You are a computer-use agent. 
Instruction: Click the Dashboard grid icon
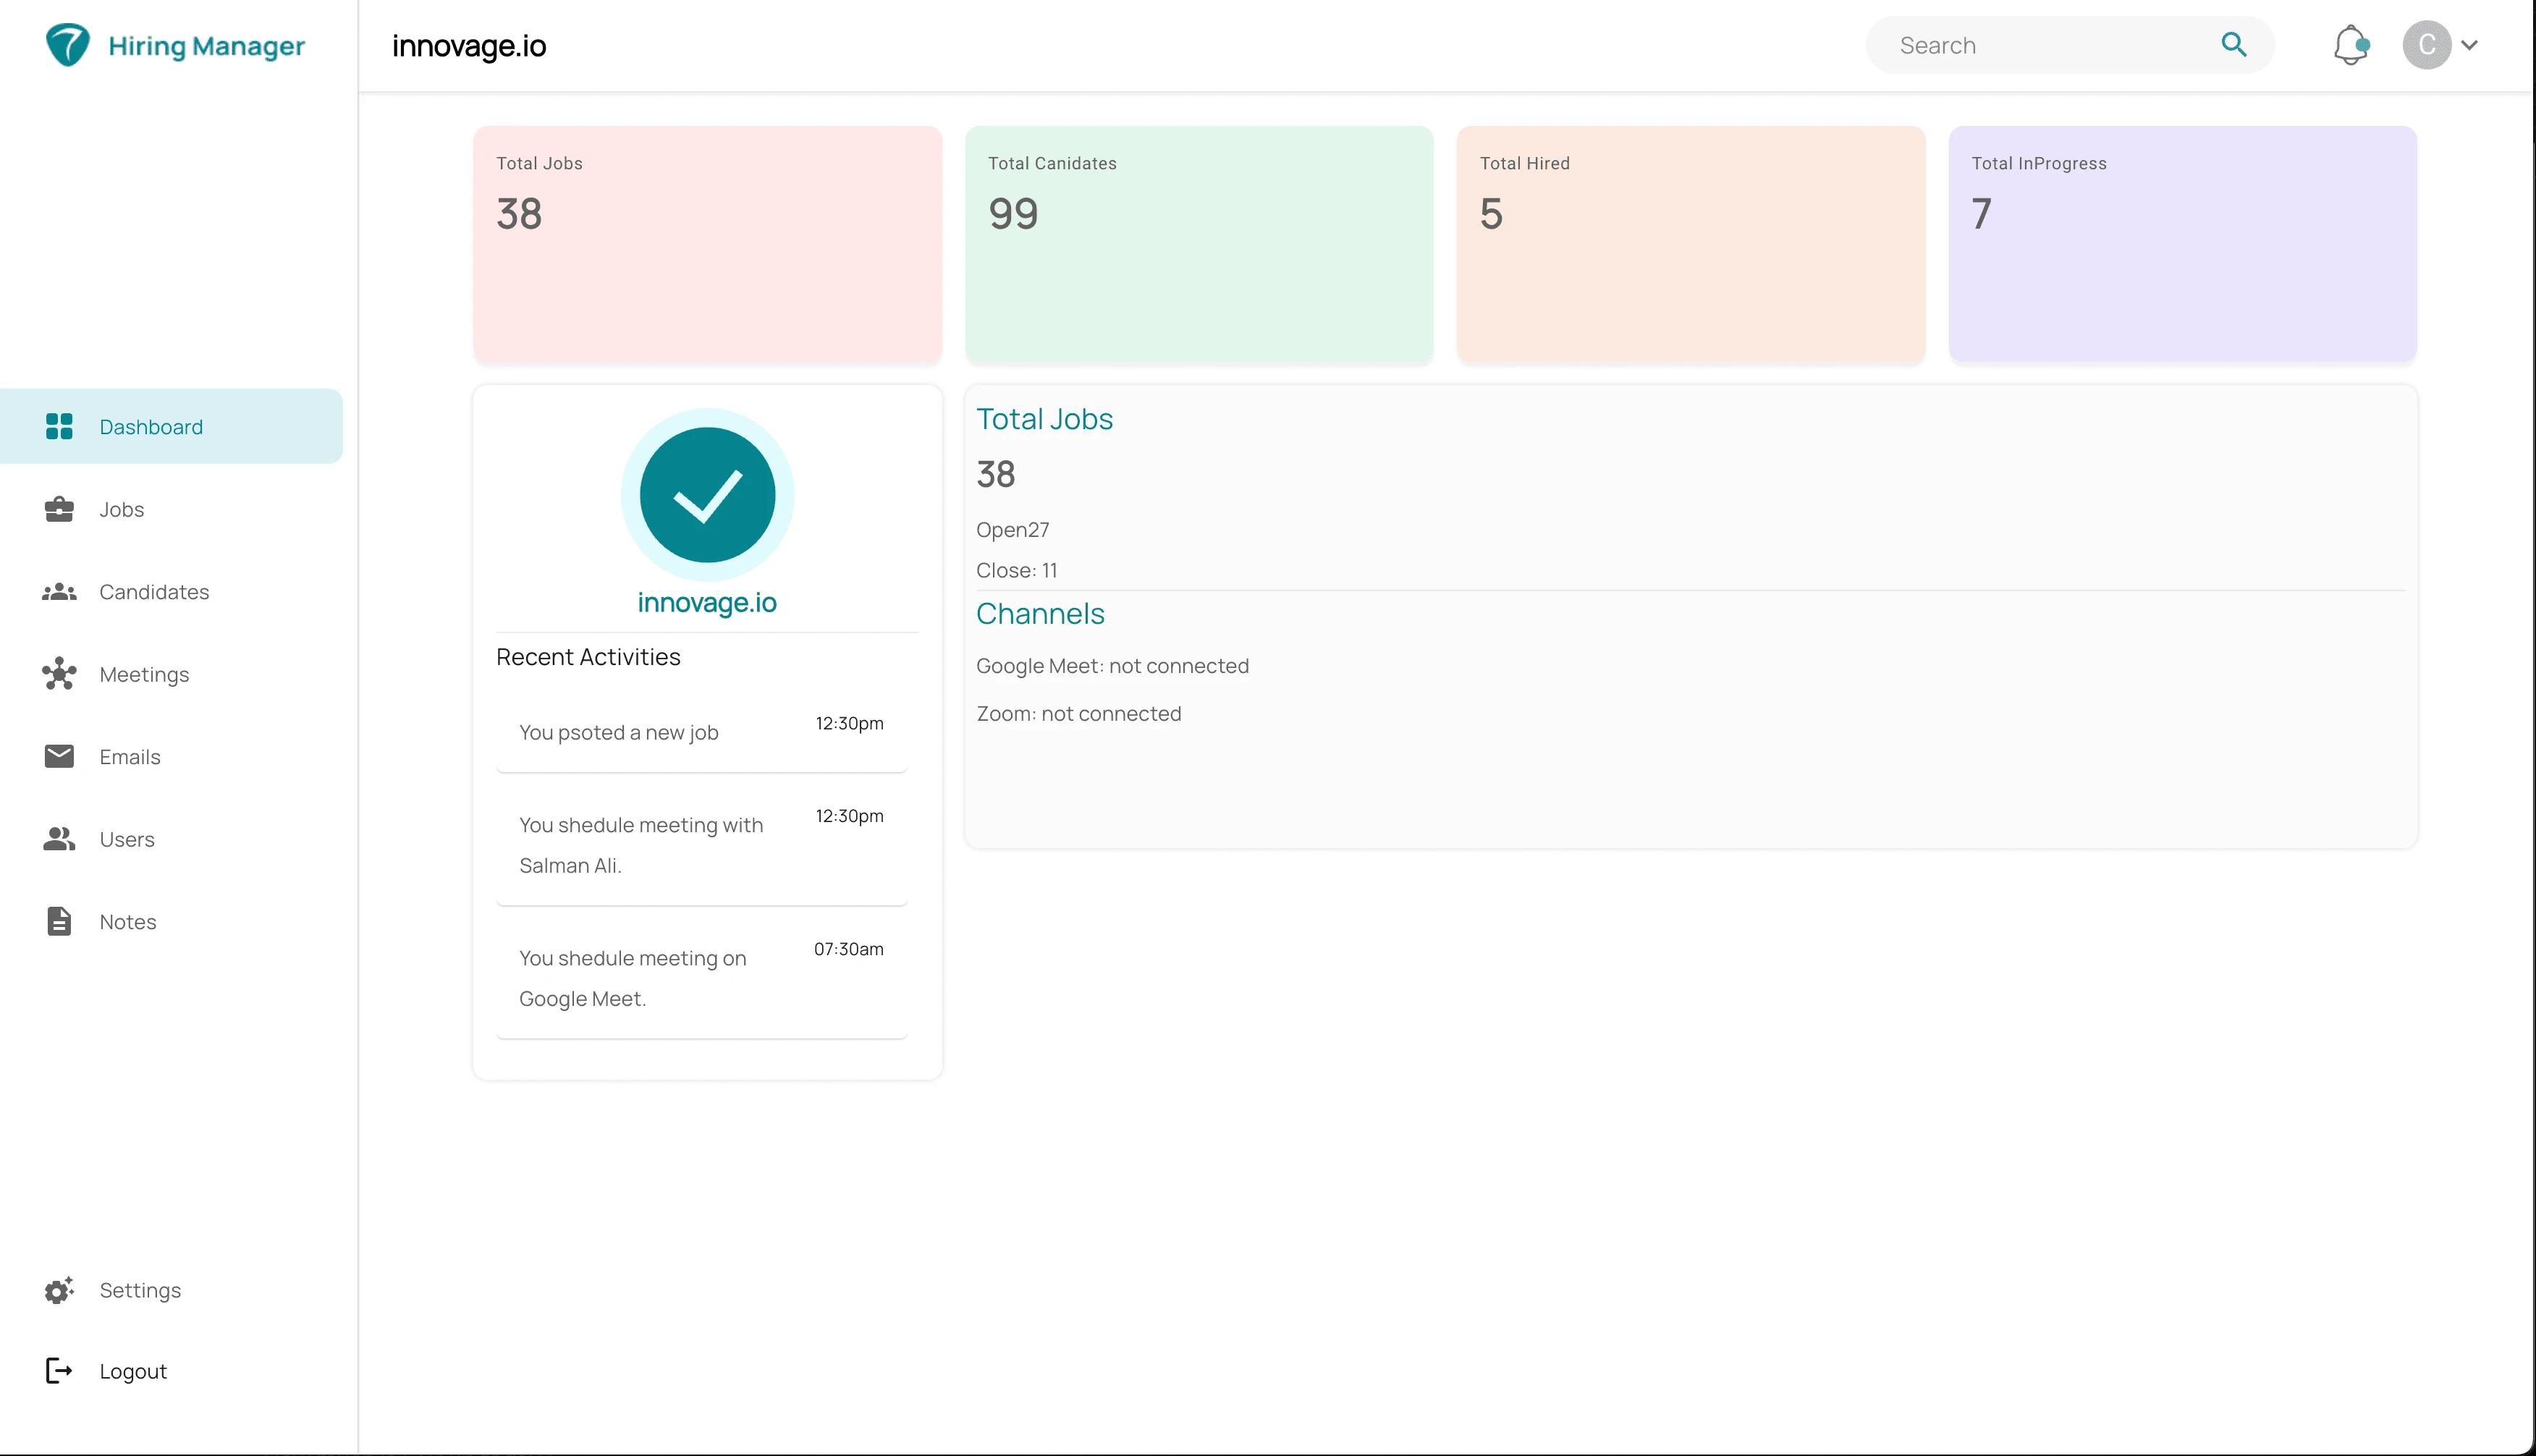click(x=59, y=426)
